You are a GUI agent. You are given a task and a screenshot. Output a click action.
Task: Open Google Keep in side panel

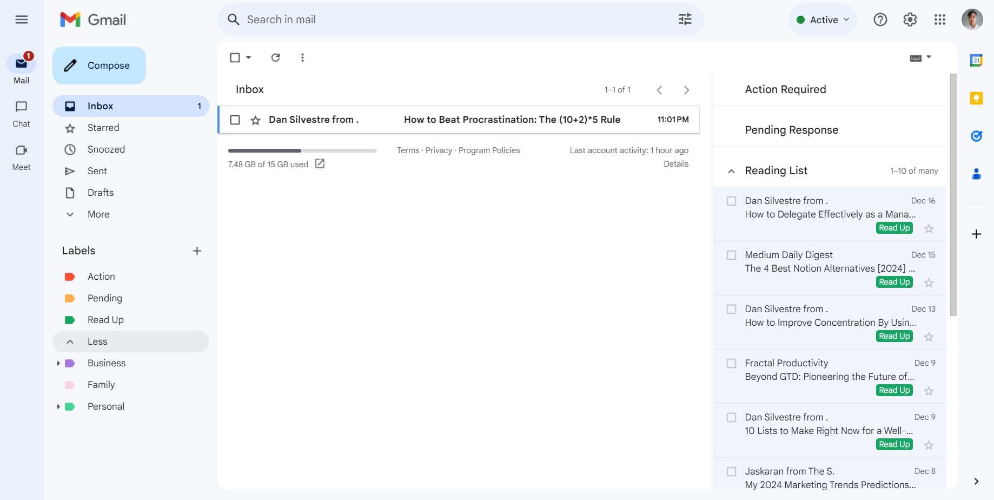(976, 98)
